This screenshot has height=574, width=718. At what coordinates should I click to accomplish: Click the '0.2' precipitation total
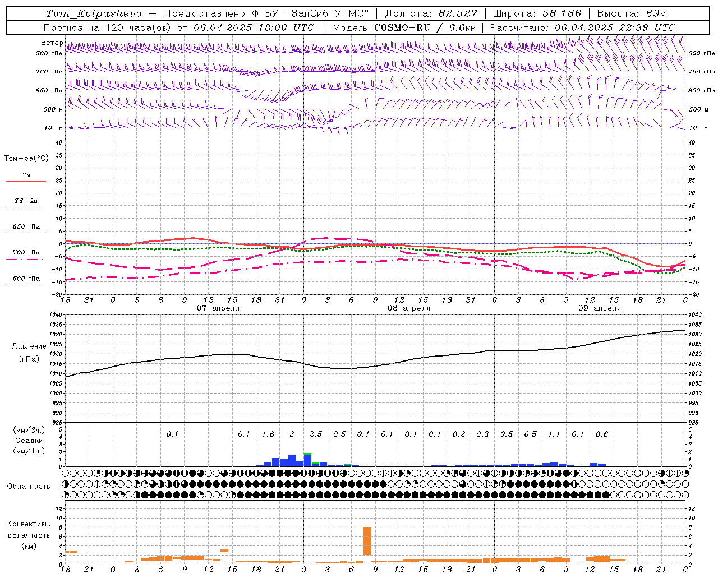click(459, 434)
